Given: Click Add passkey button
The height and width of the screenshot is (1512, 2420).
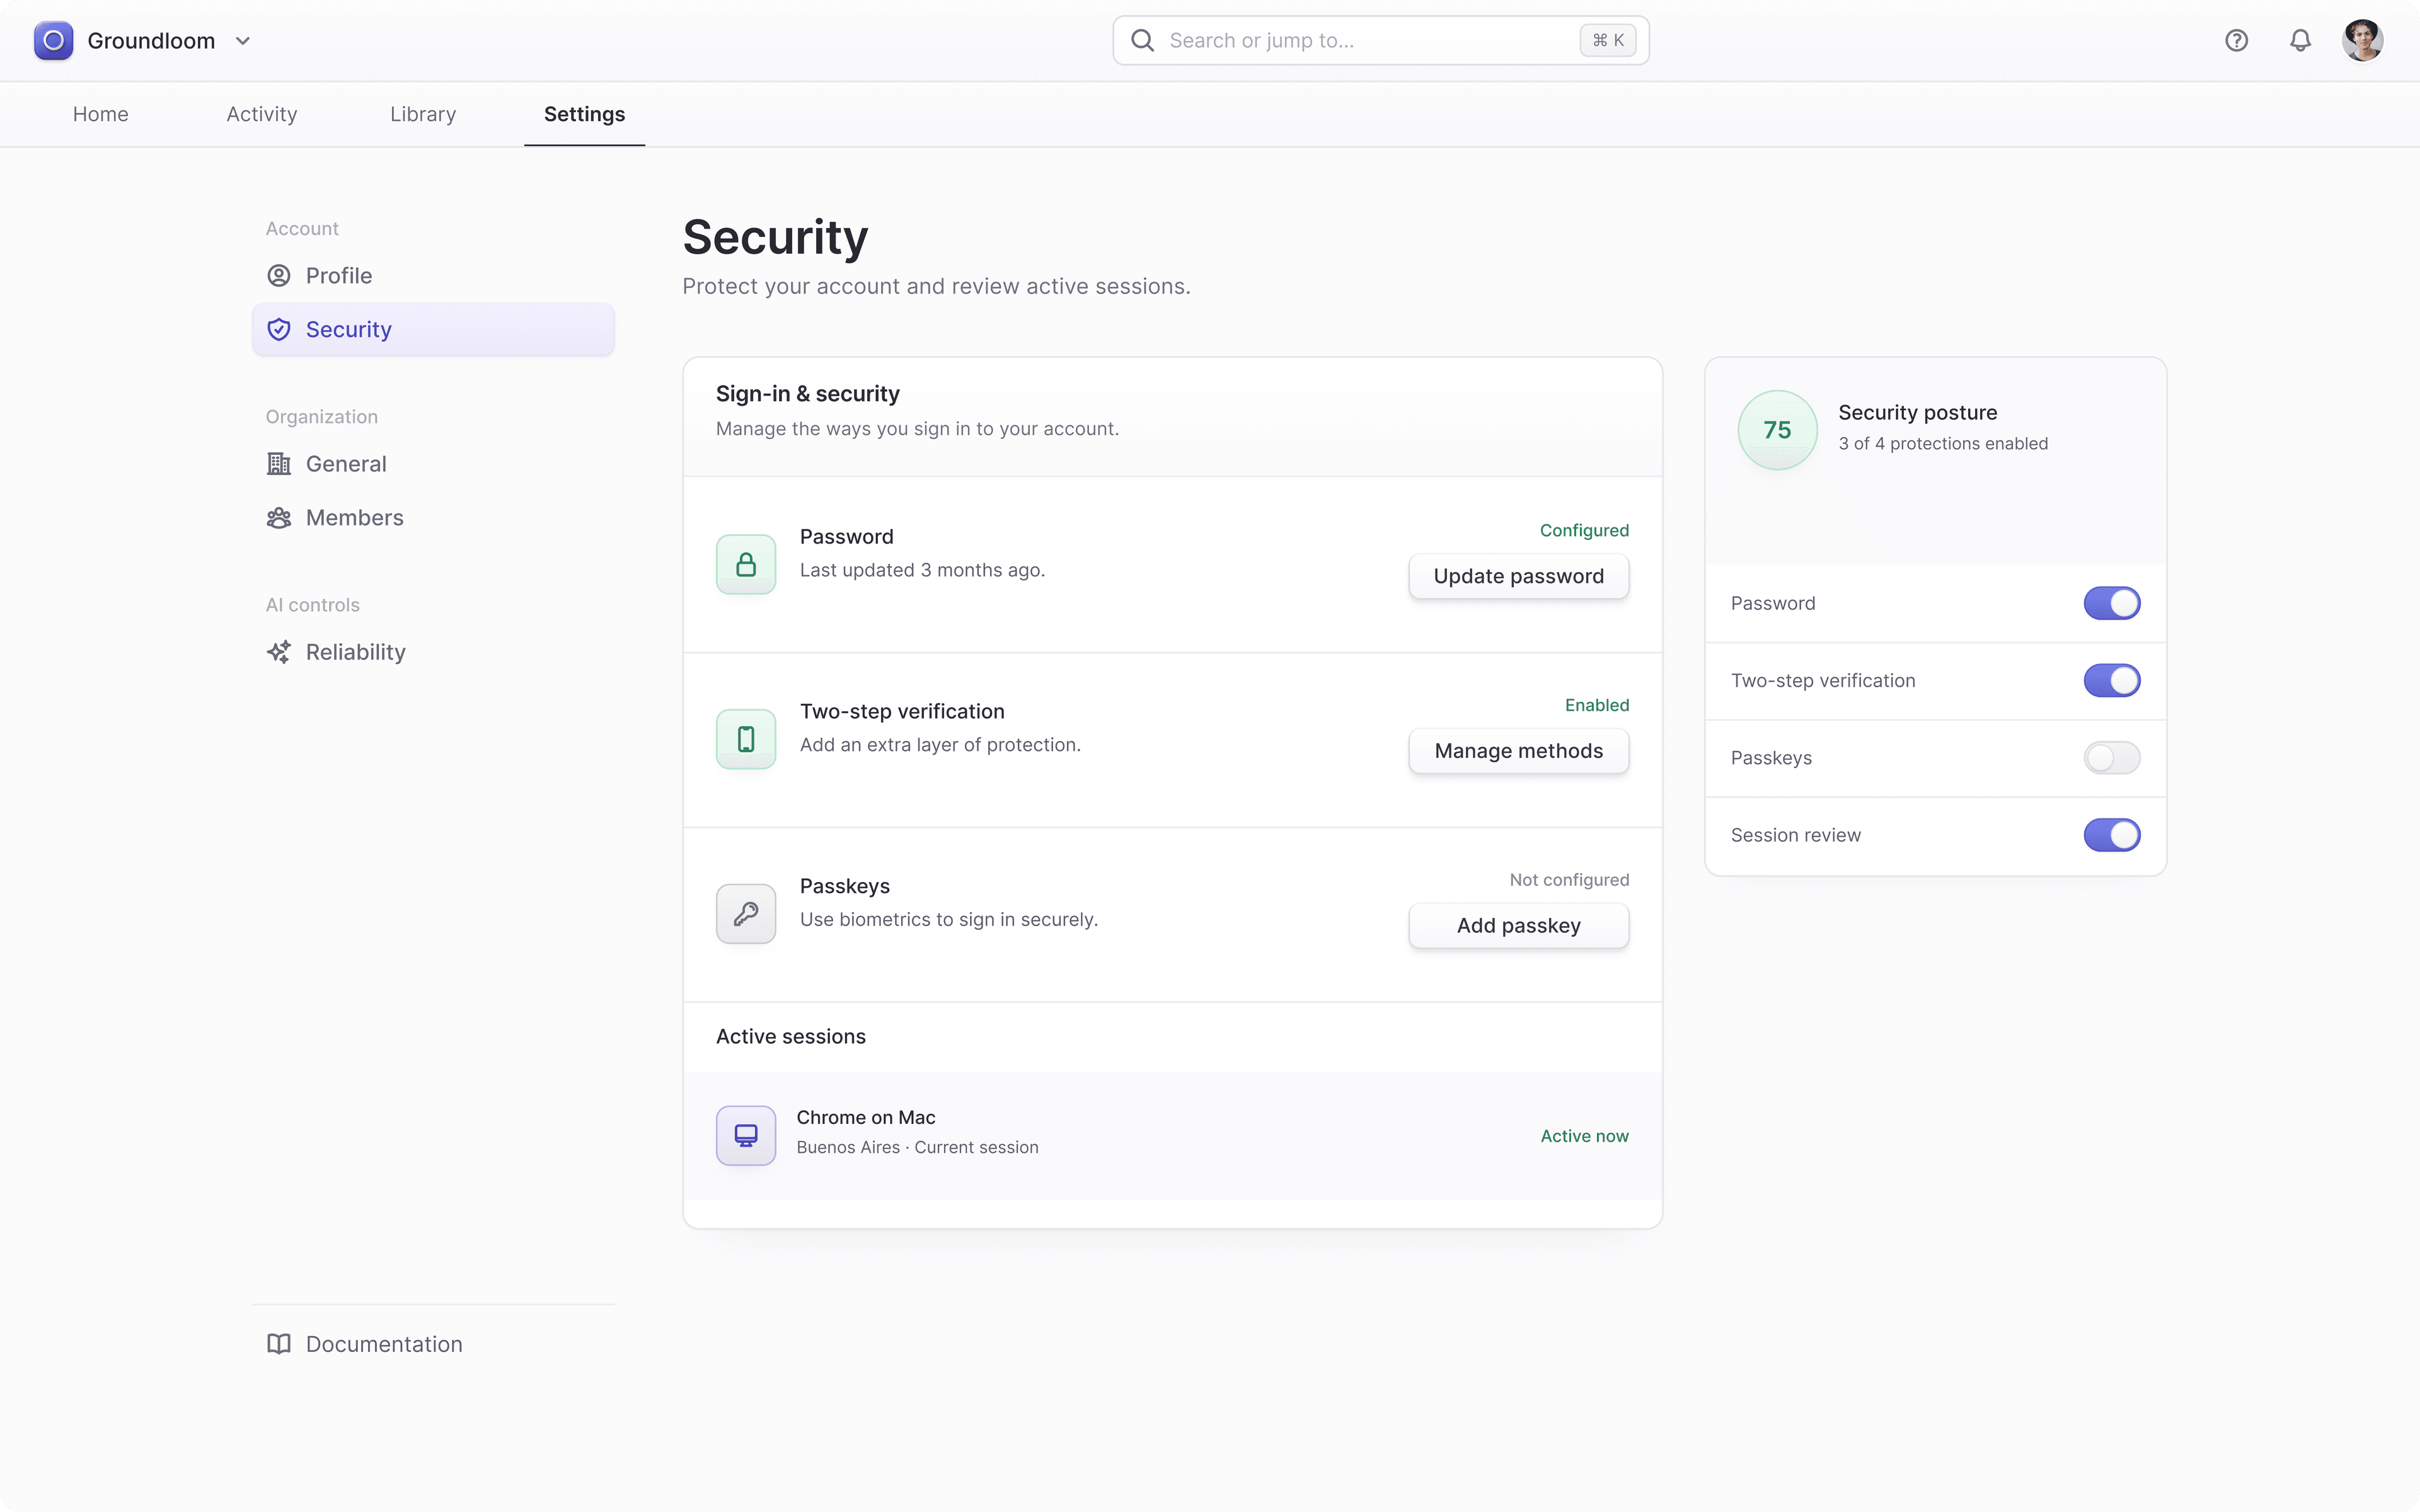Looking at the screenshot, I should click(x=1518, y=926).
